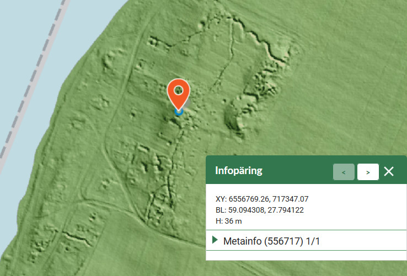Go to the previous info query result

[344, 172]
